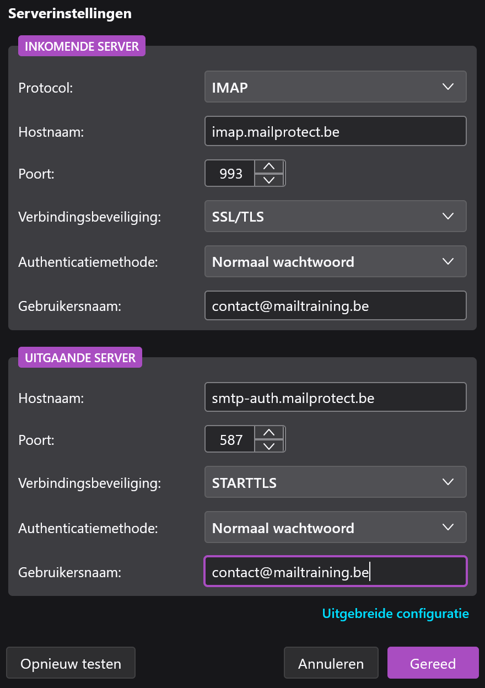This screenshot has width=485, height=688.
Task: Increase the outgoing server port value
Action: [269, 432]
